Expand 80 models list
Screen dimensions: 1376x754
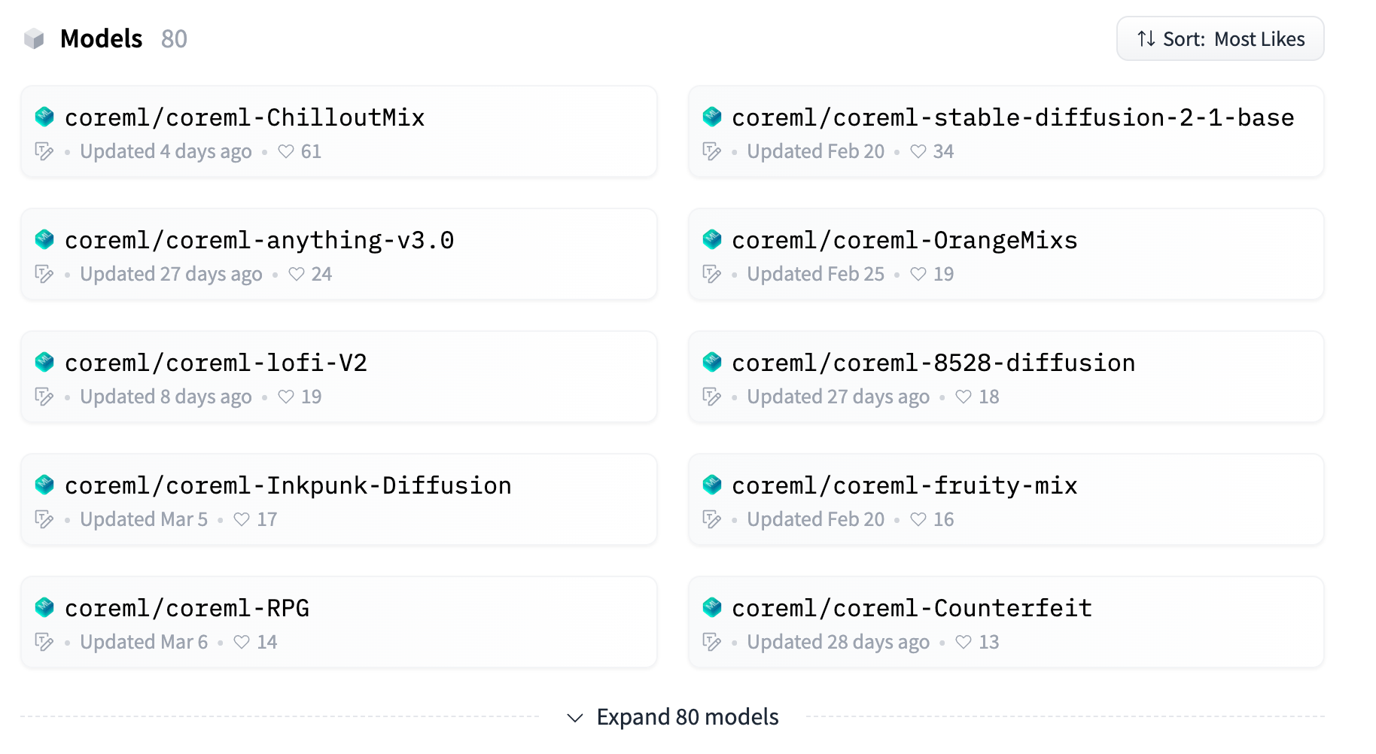(686, 717)
